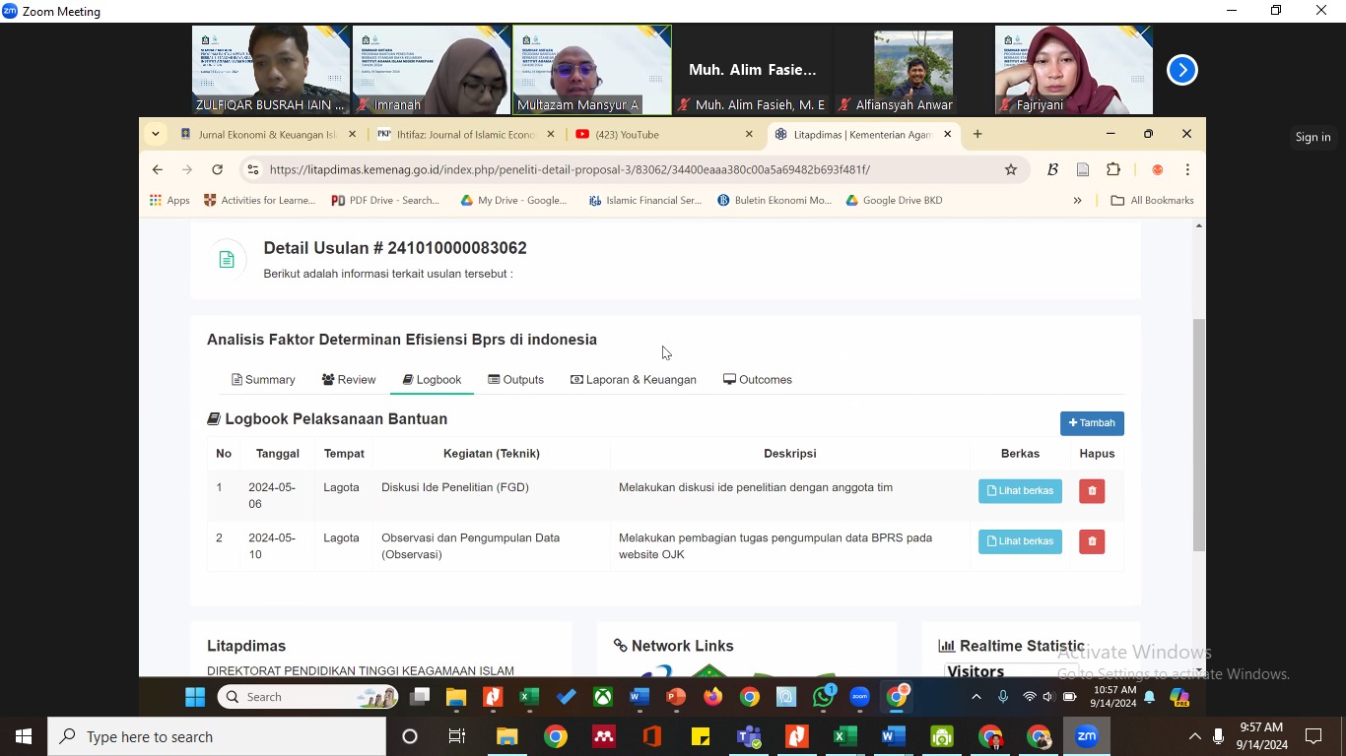
Task: Switch to the Summary tab
Action: [263, 380]
